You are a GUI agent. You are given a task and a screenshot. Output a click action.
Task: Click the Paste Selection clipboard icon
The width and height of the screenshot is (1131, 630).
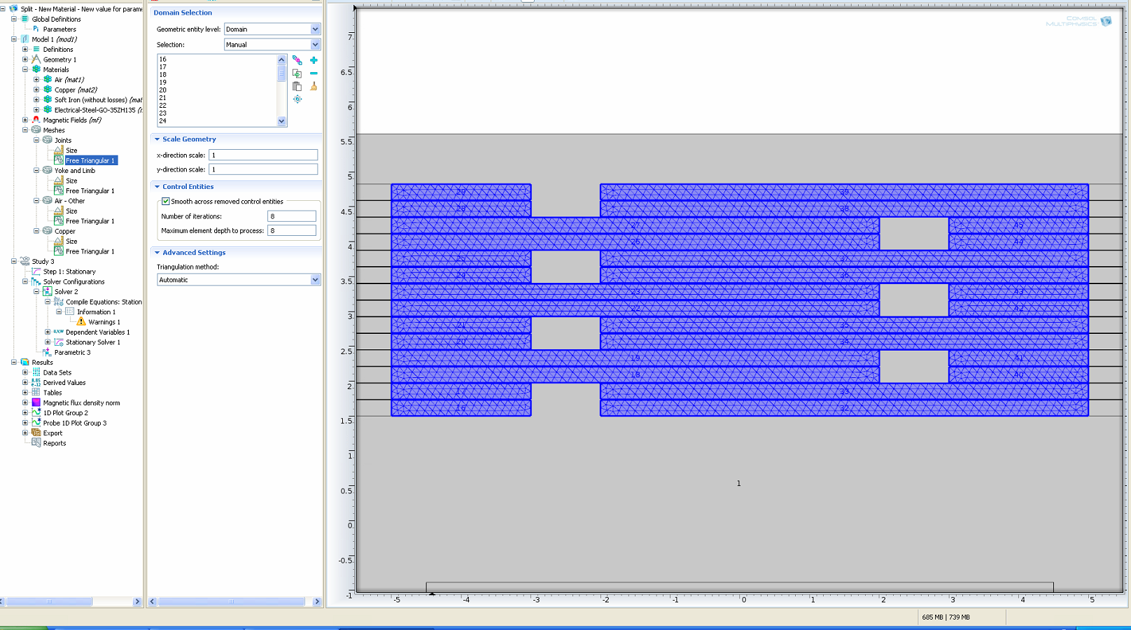click(x=297, y=86)
